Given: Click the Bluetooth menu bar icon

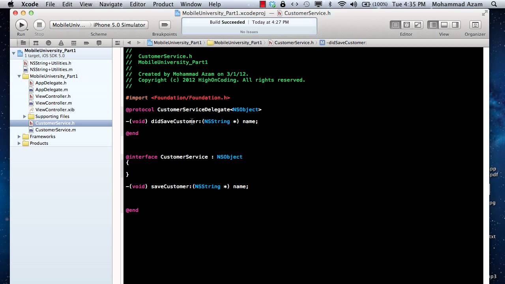Looking at the screenshot, I should coord(330,4).
